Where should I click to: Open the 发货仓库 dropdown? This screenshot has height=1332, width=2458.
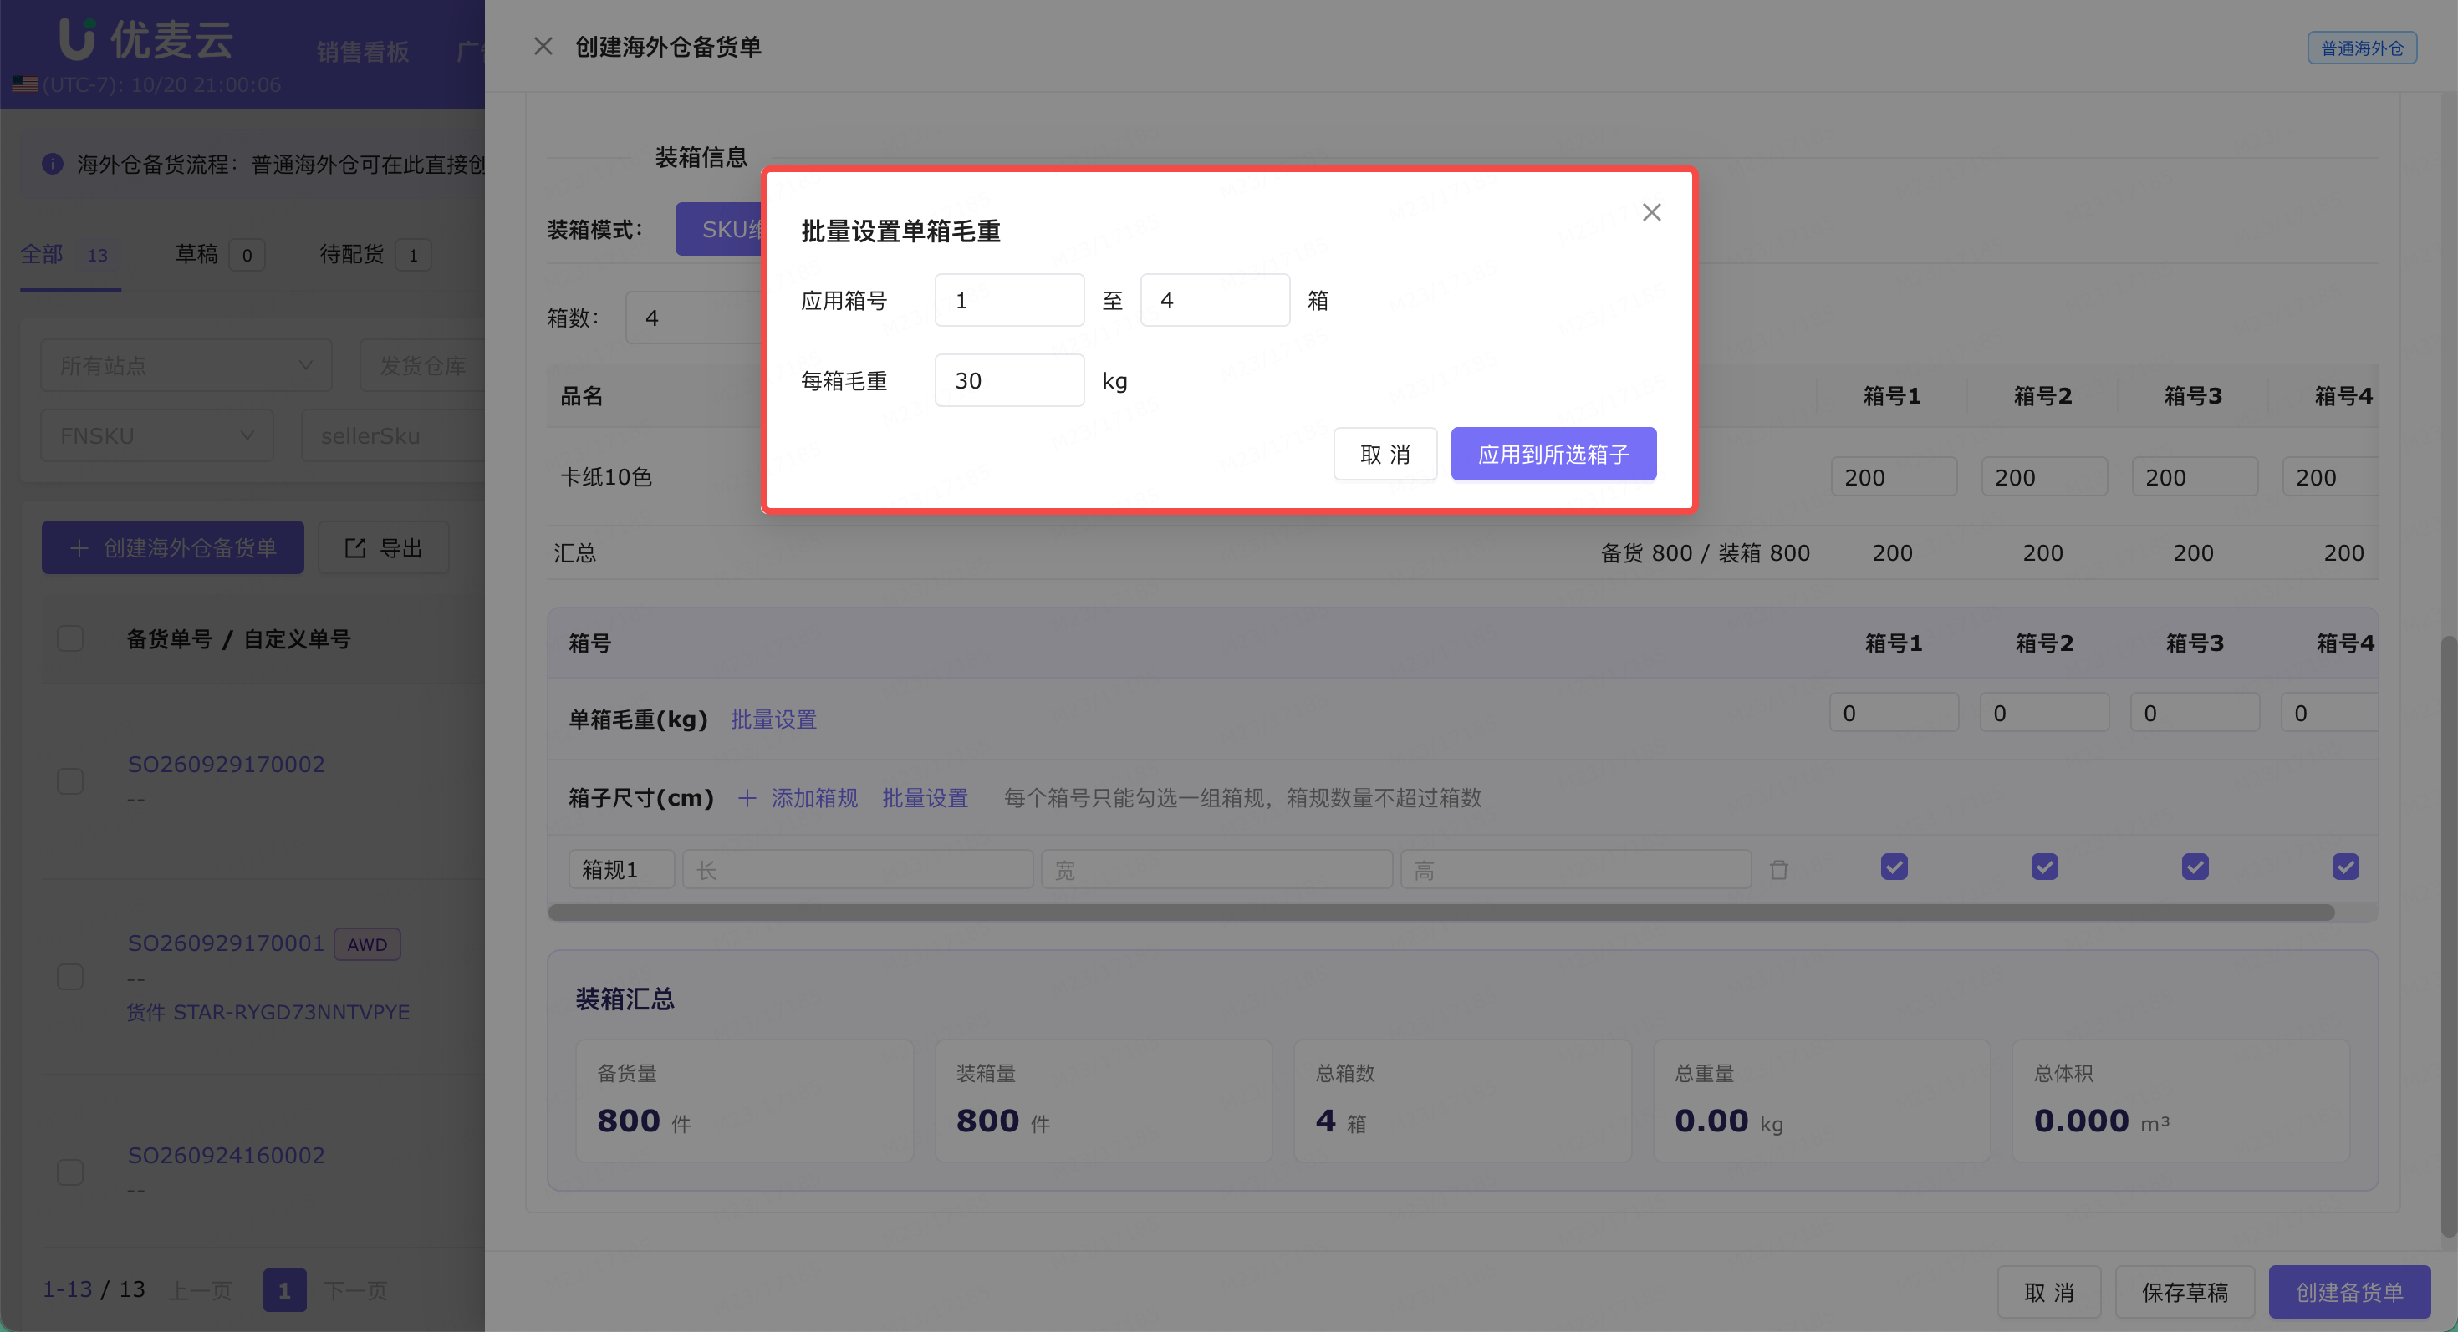click(423, 365)
